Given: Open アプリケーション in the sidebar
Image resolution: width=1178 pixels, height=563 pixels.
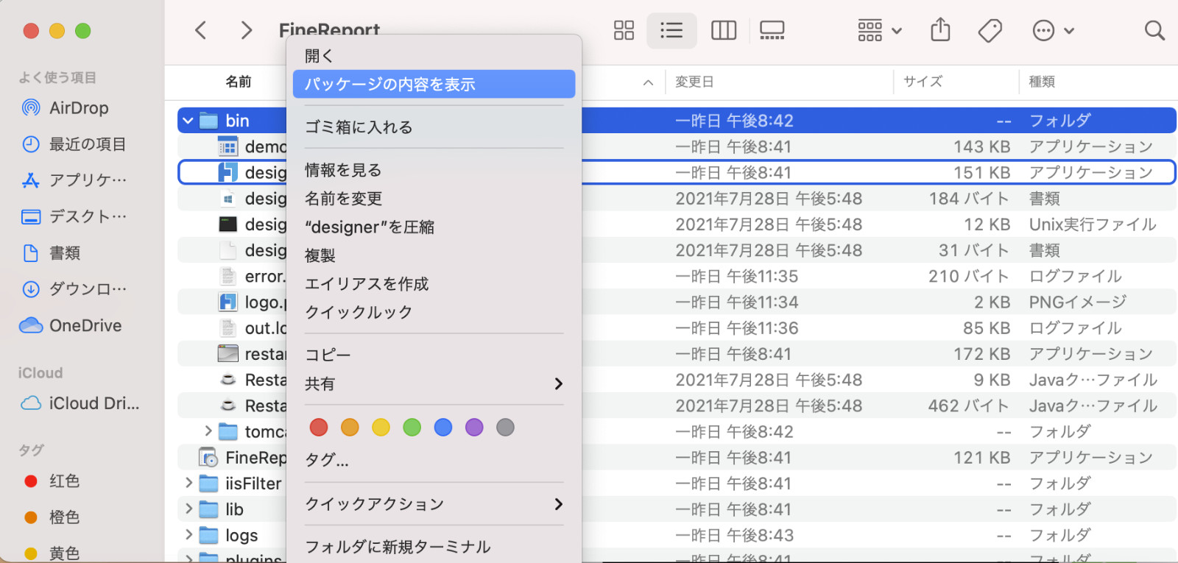Looking at the screenshot, I should (74, 180).
